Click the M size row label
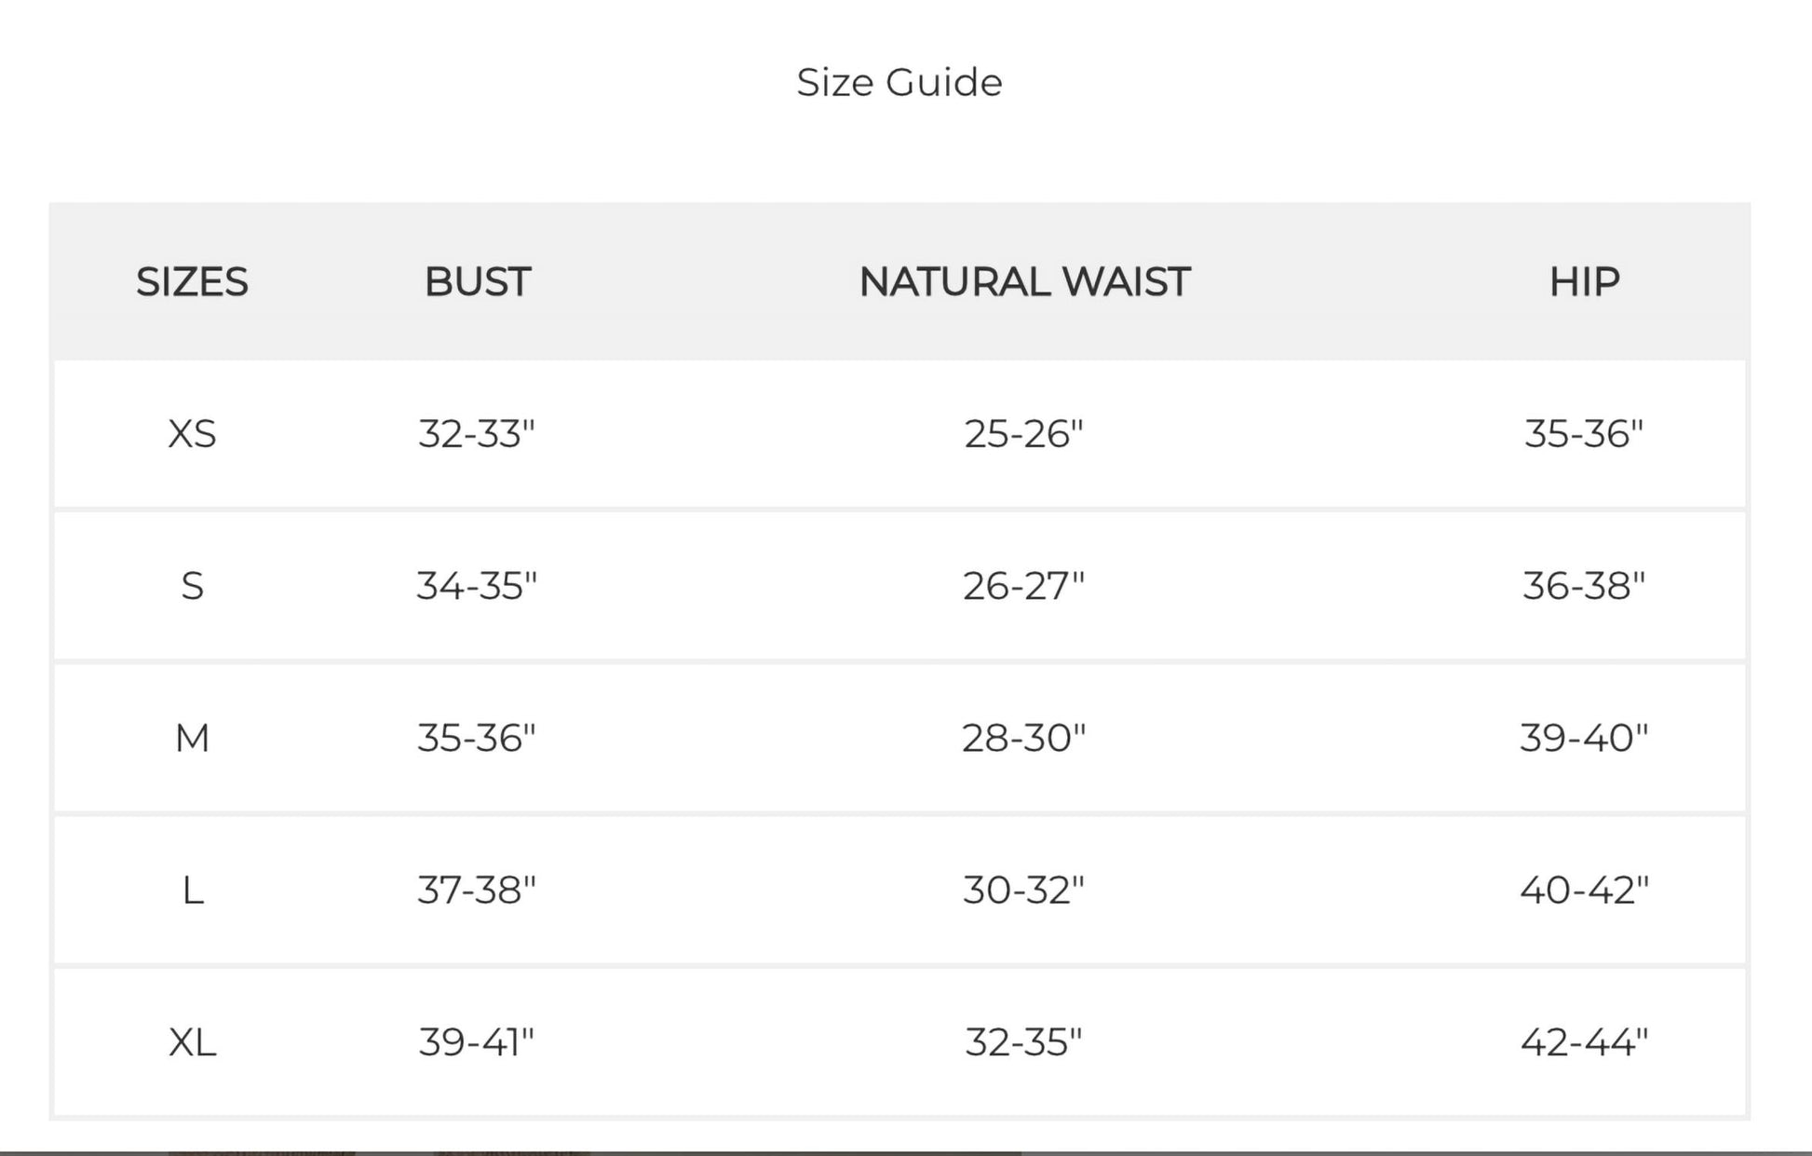Viewport: 1812px width, 1156px height. pos(192,738)
